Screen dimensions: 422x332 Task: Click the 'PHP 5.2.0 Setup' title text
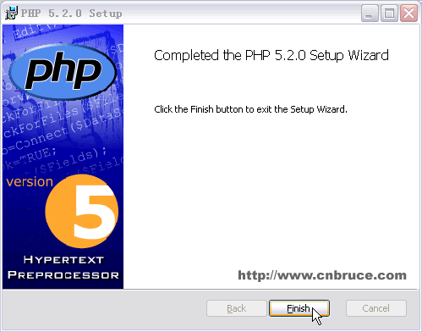(71, 14)
